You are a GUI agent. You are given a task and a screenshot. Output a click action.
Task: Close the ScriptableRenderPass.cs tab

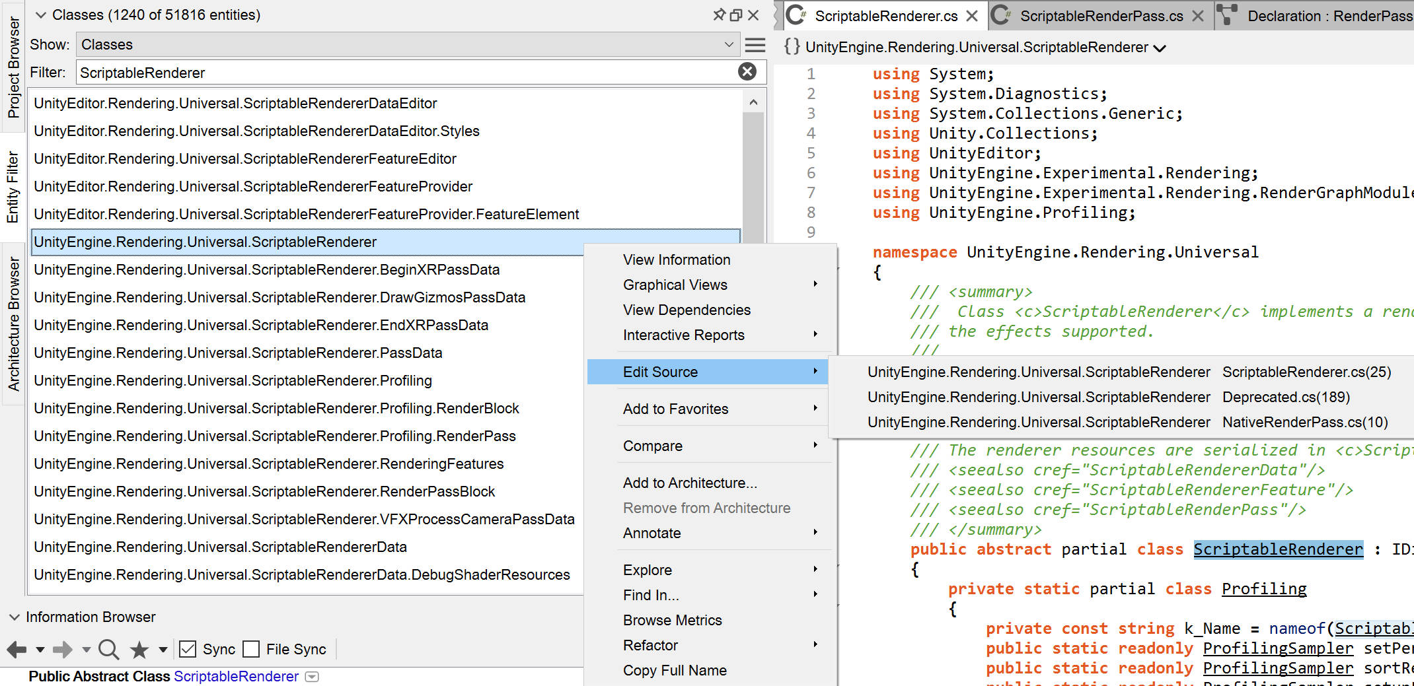1198,16
